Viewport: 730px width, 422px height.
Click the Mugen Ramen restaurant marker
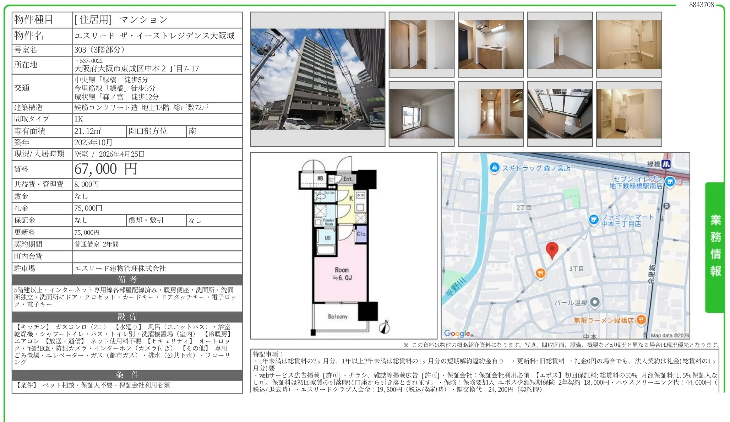tap(641, 320)
